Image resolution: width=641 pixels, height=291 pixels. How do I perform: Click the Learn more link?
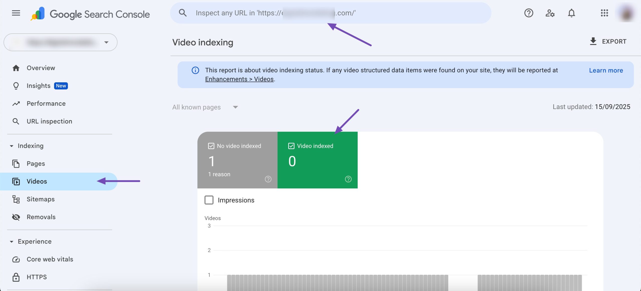point(606,71)
